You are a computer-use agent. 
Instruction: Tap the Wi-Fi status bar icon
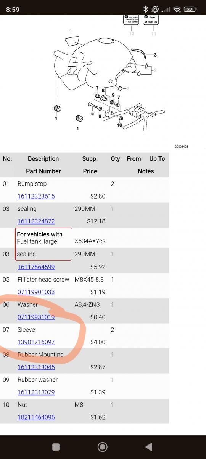tap(177, 10)
